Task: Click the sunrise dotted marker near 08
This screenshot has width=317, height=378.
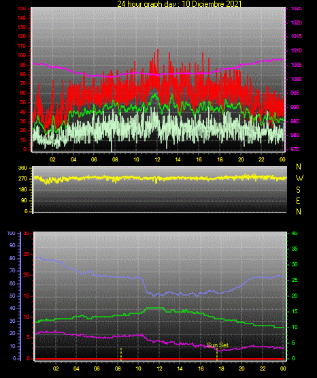Action: point(121,354)
